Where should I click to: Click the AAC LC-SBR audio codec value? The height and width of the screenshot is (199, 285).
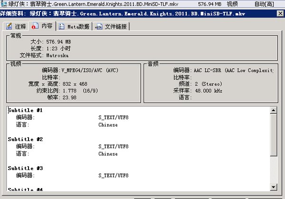coord(233,70)
